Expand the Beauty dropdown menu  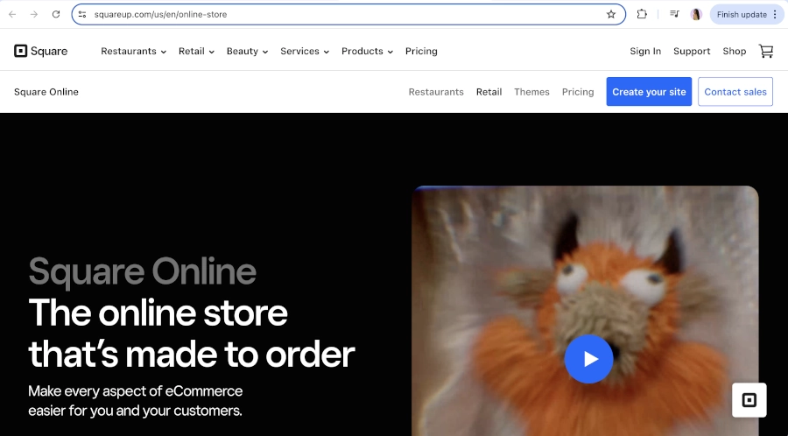(247, 51)
